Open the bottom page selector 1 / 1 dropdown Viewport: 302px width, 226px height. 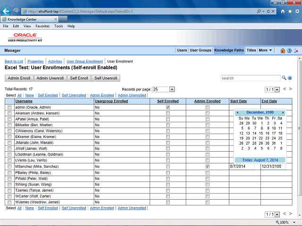(x=277, y=214)
